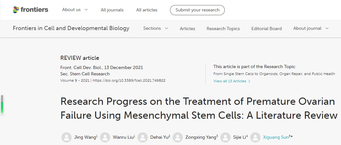Click Sijie Li's author avatar

click(x=225, y=137)
